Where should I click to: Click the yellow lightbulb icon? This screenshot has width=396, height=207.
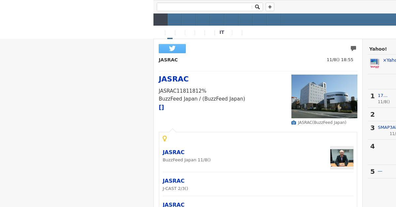[165, 139]
